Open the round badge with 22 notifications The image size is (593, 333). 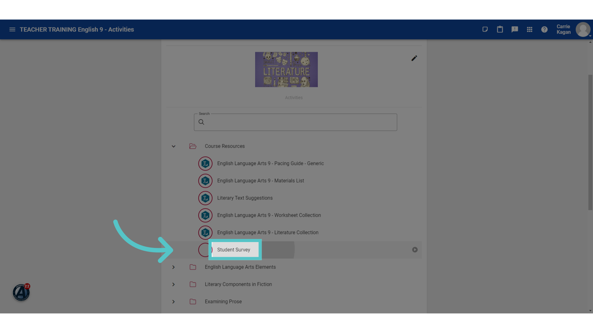pos(21,292)
